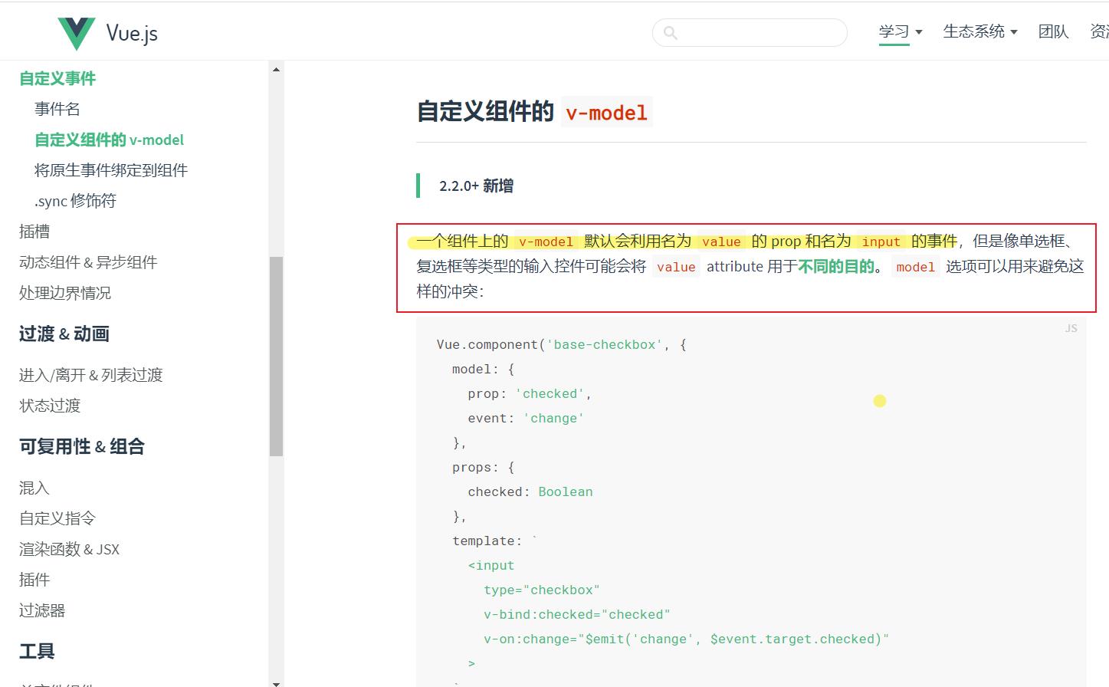
Task: Click the Vue.component('base-checkbox' code line
Action: pyautogui.click(x=561, y=344)
